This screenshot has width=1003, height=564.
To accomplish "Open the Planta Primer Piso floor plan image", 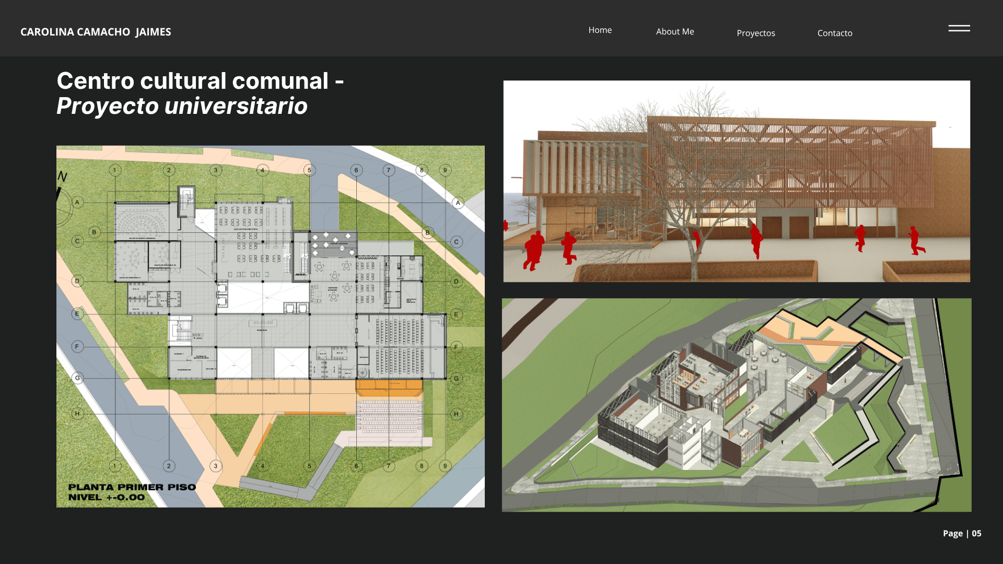I will click(x=270, y=326).
